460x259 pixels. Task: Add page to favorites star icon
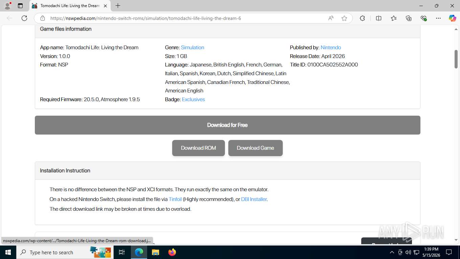click(344, 18)
